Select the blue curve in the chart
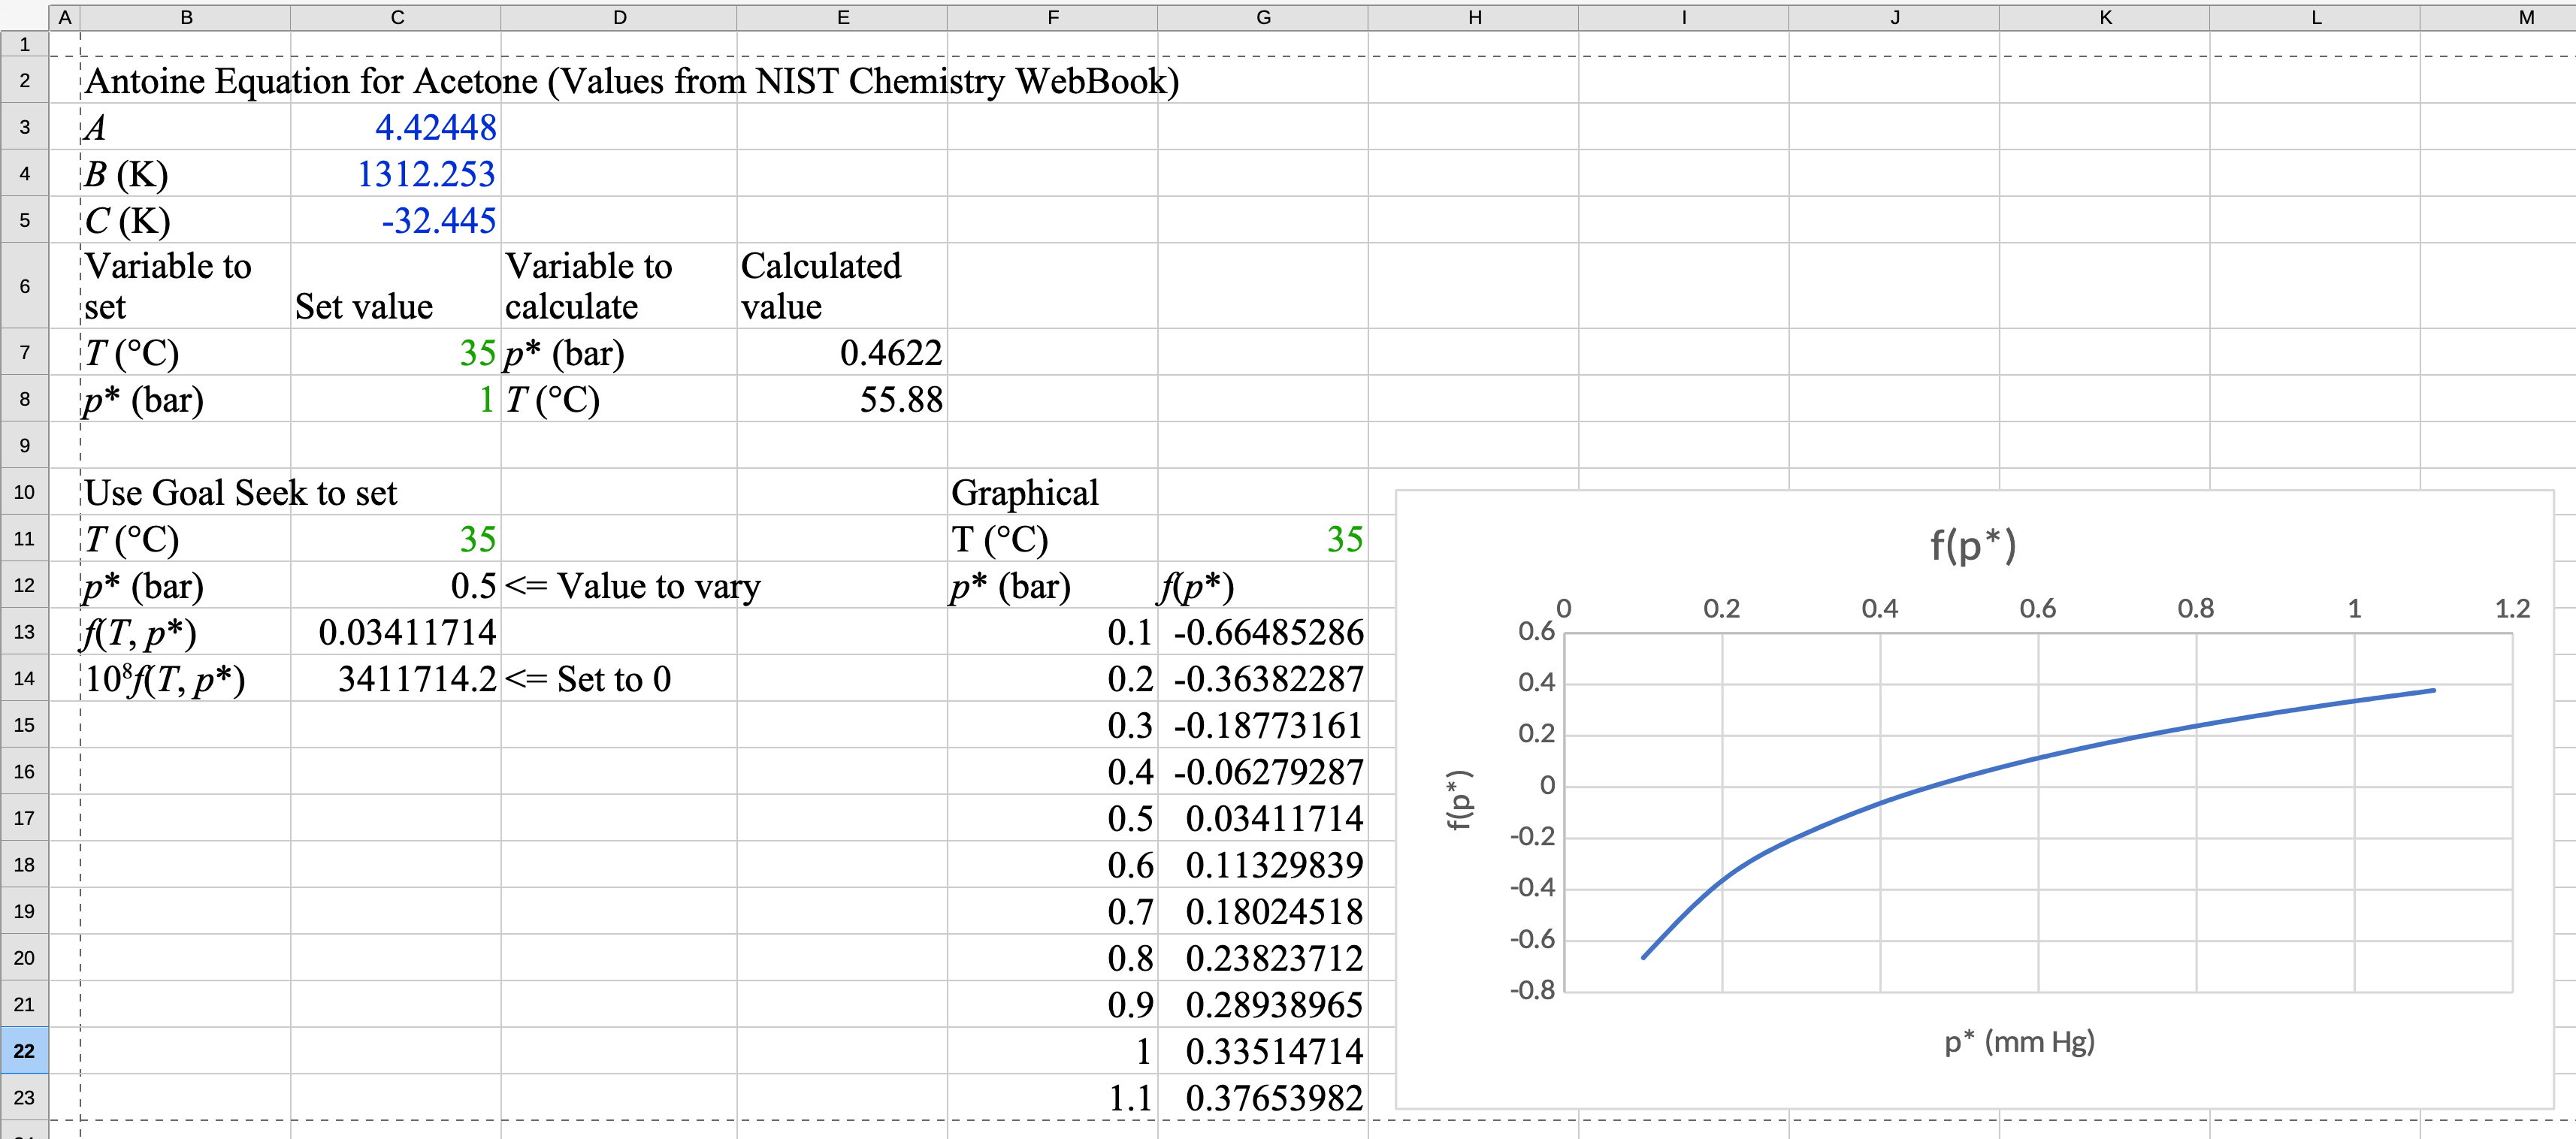This screenshot has width=2576, height=1139. click(x=2040, y=758)
